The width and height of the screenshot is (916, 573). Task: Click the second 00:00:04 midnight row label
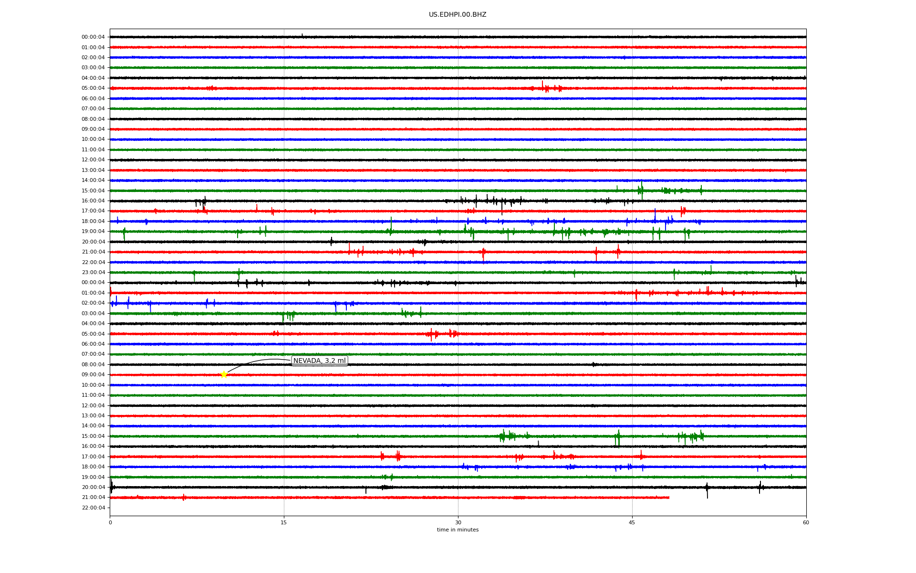click(93, 282)
